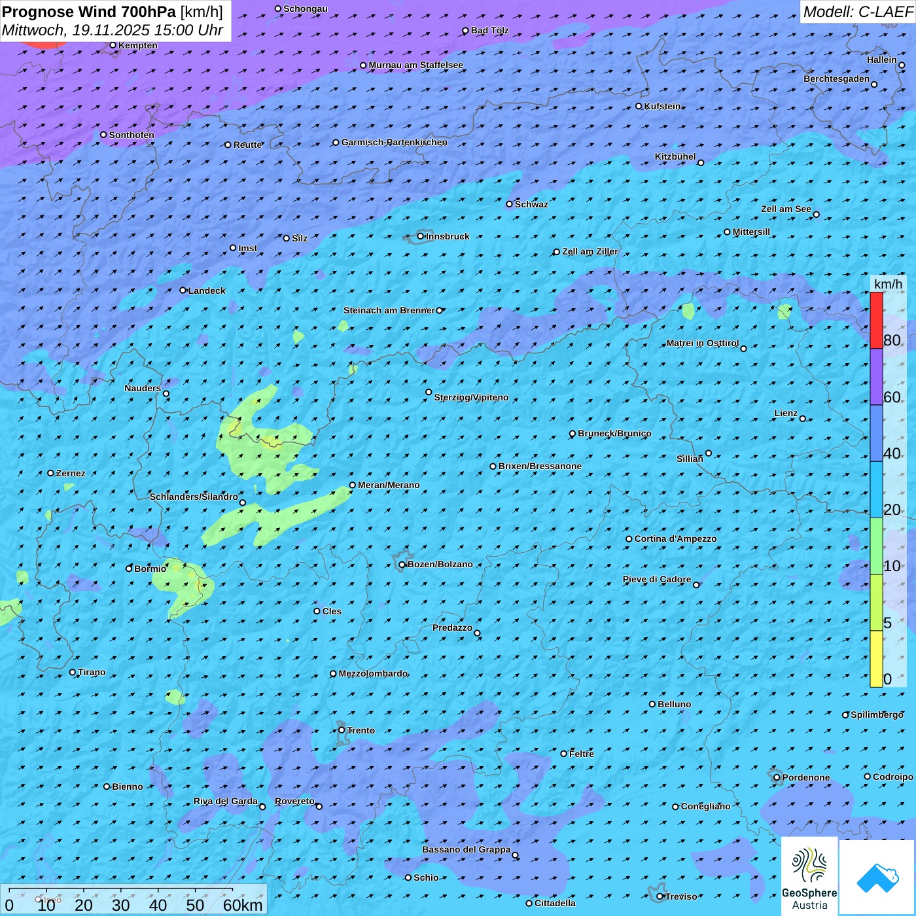Click the Kufstein city marker dot
The width and height of the screenshot is (916, 916).
coord(639,106)
